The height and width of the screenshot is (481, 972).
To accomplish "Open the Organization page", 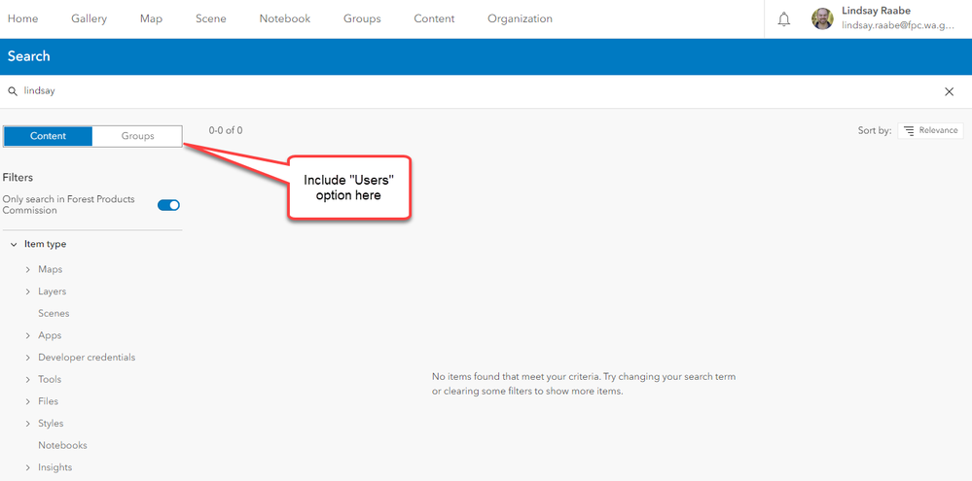I will pyautogui.click(x=521, y=18).
